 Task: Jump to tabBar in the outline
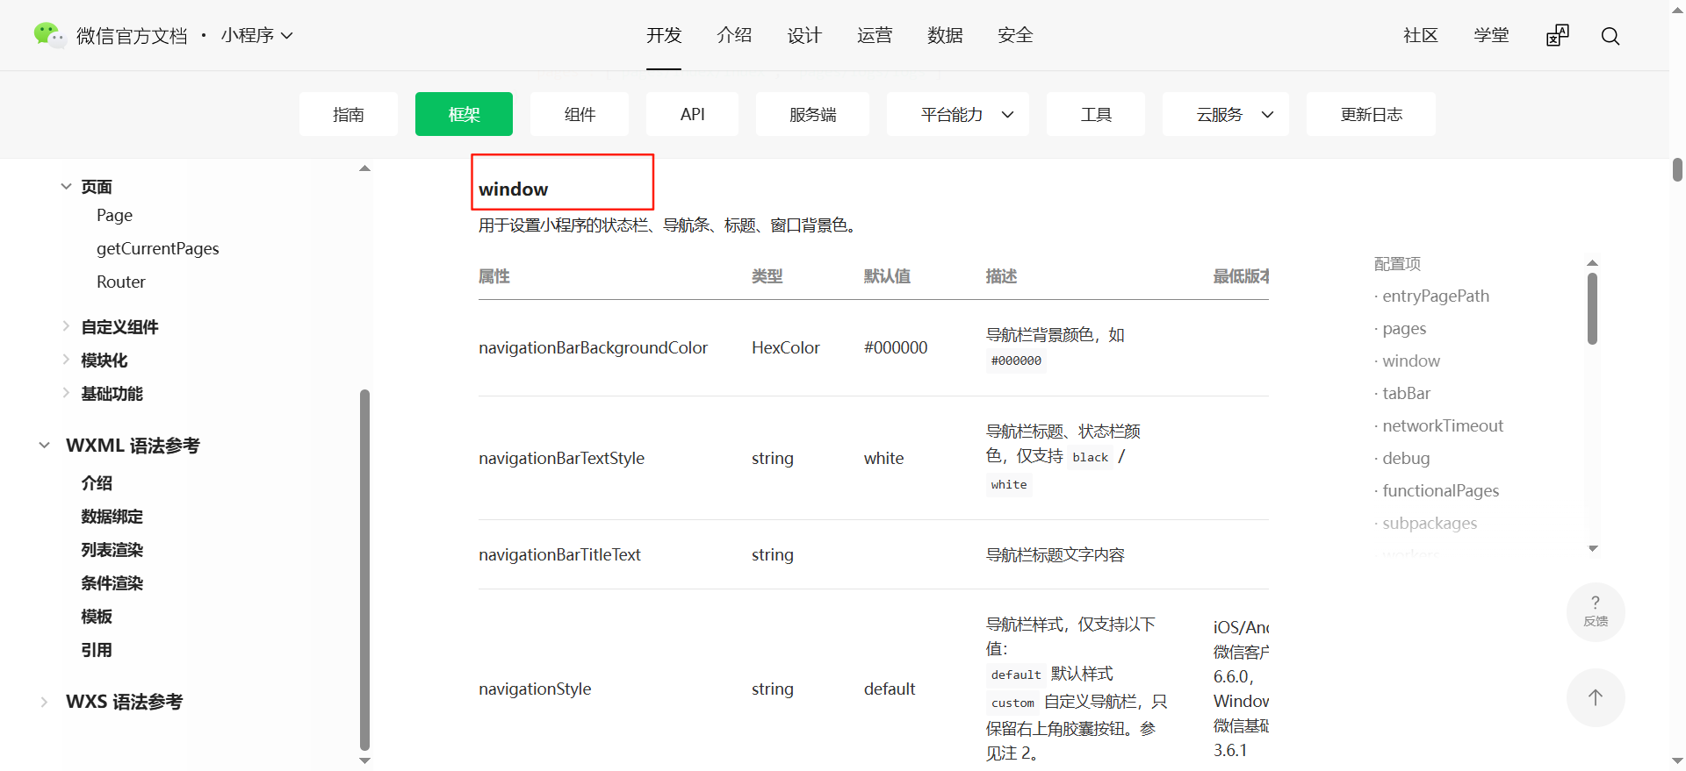[x=1406, y=393]
